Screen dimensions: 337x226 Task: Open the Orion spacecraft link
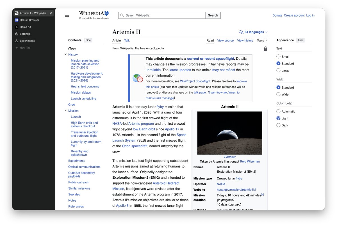[x=135, y=146]
